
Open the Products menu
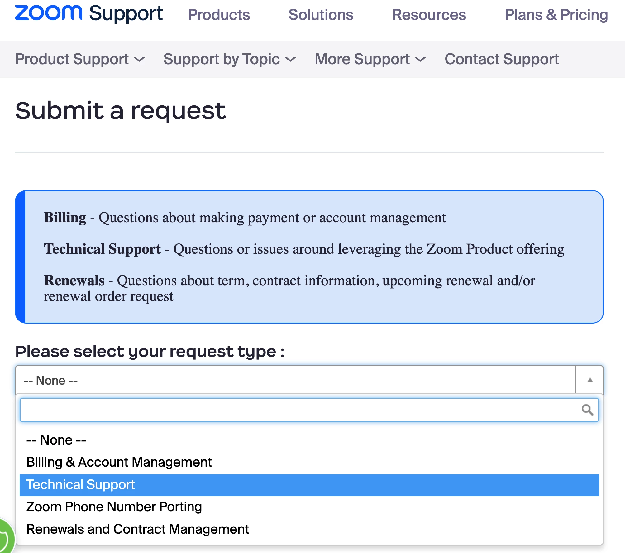[x=219, y=15]
